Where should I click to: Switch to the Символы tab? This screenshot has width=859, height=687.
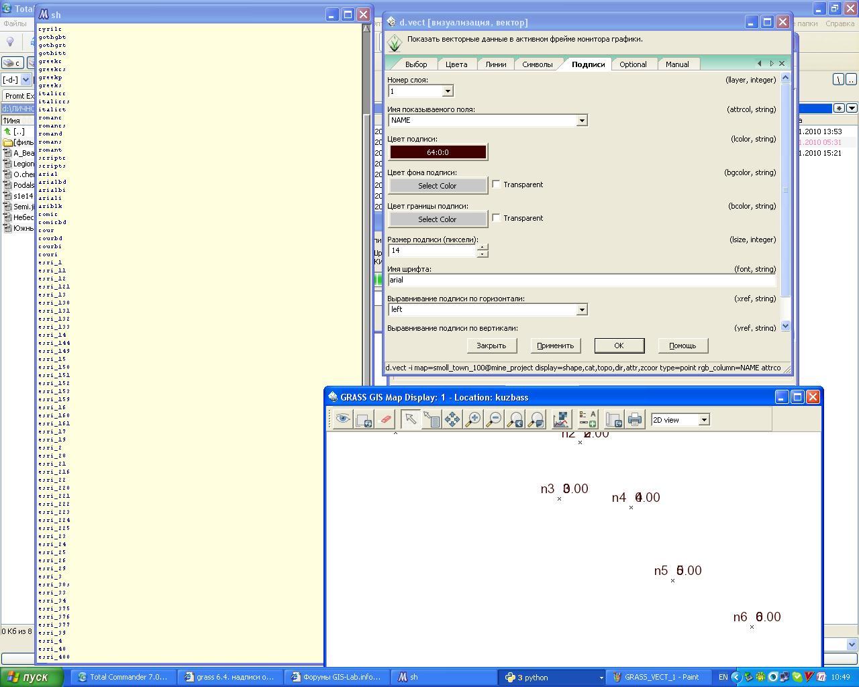[538, 64]
